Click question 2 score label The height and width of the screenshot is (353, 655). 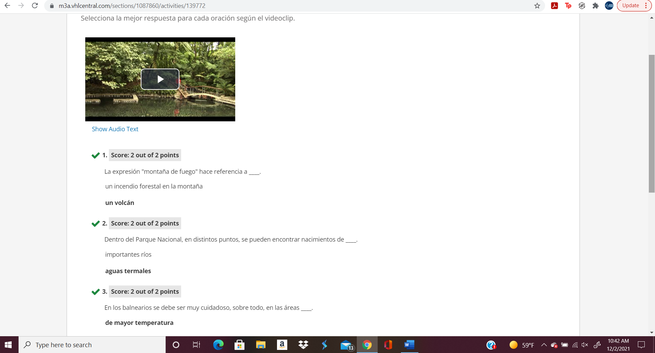tap(145, 223)
